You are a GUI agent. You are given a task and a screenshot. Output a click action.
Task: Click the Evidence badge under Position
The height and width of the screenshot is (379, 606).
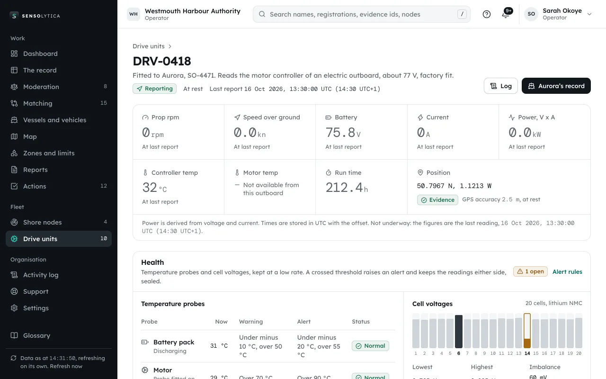tap(437, 200)
